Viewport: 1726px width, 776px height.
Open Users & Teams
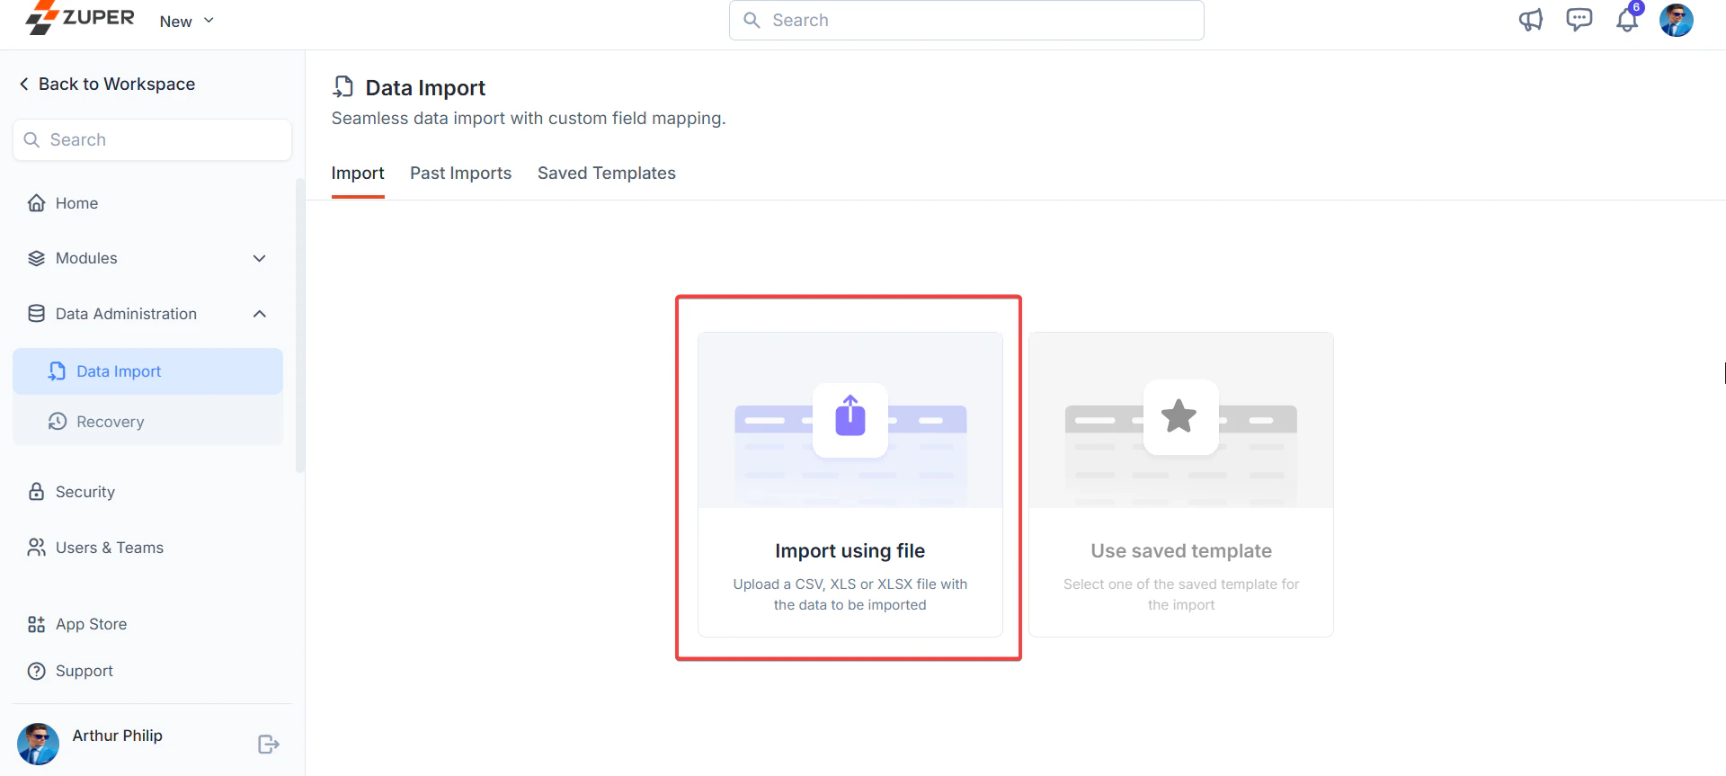pos(148,548)
